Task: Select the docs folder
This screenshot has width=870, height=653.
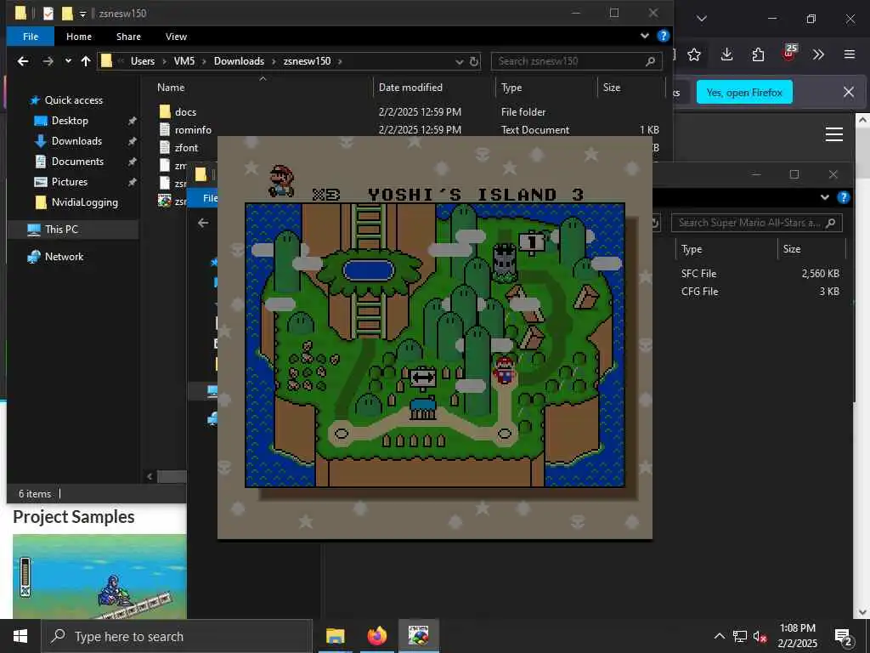Action: coord(185,112)
